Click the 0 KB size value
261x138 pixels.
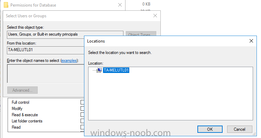[146, 4]
